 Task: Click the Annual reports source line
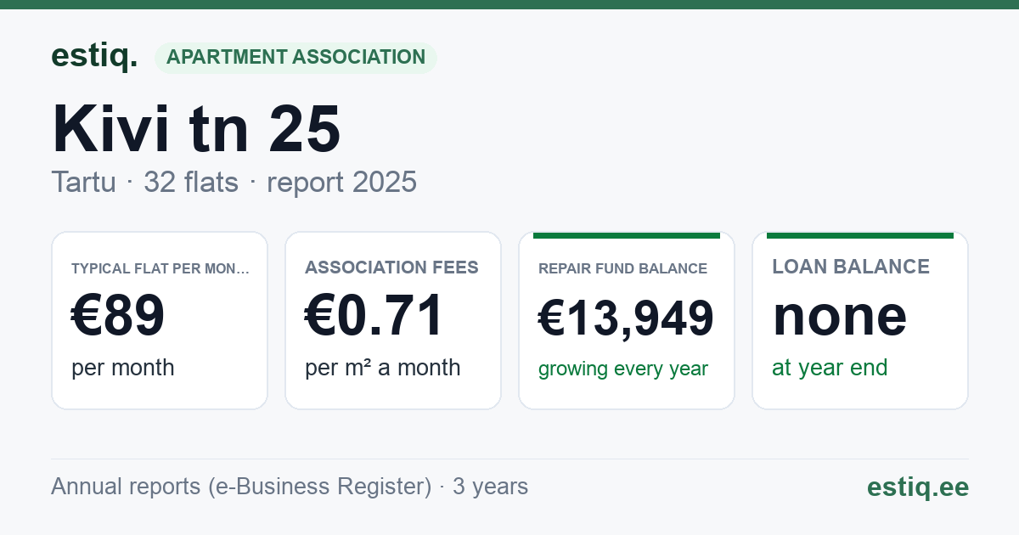290,487
